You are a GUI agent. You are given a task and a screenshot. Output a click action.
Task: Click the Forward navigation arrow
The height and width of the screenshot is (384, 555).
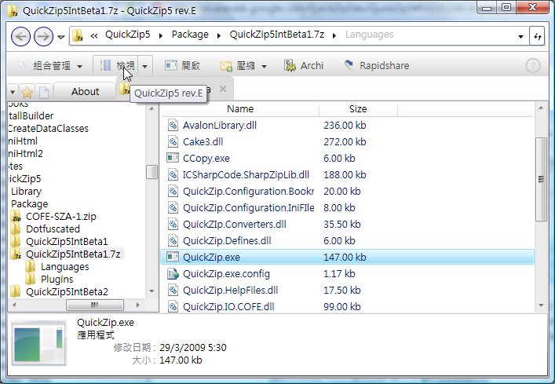click(x=45, y=36)
